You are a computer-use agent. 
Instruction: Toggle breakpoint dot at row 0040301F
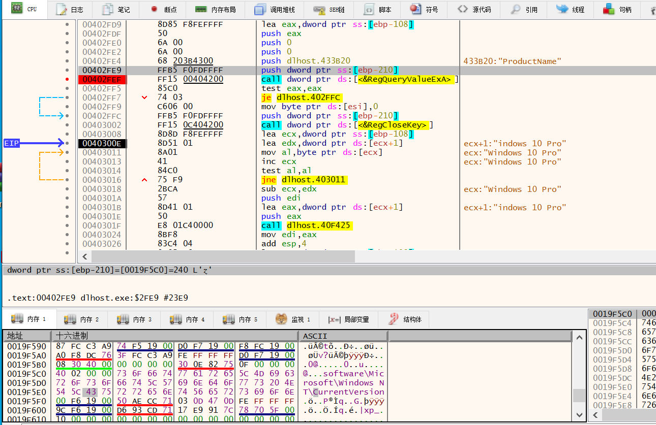[67, 225]
